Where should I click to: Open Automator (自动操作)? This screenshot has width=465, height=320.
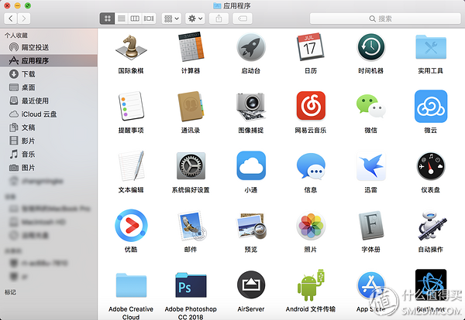coord(432,226)
